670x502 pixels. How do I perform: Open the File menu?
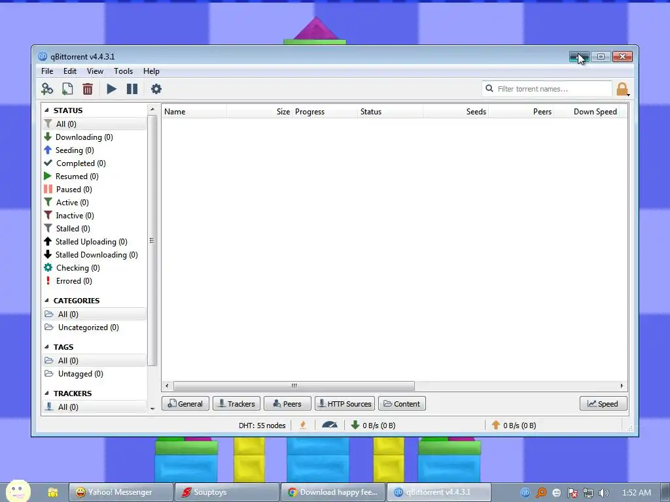[47, 71]
